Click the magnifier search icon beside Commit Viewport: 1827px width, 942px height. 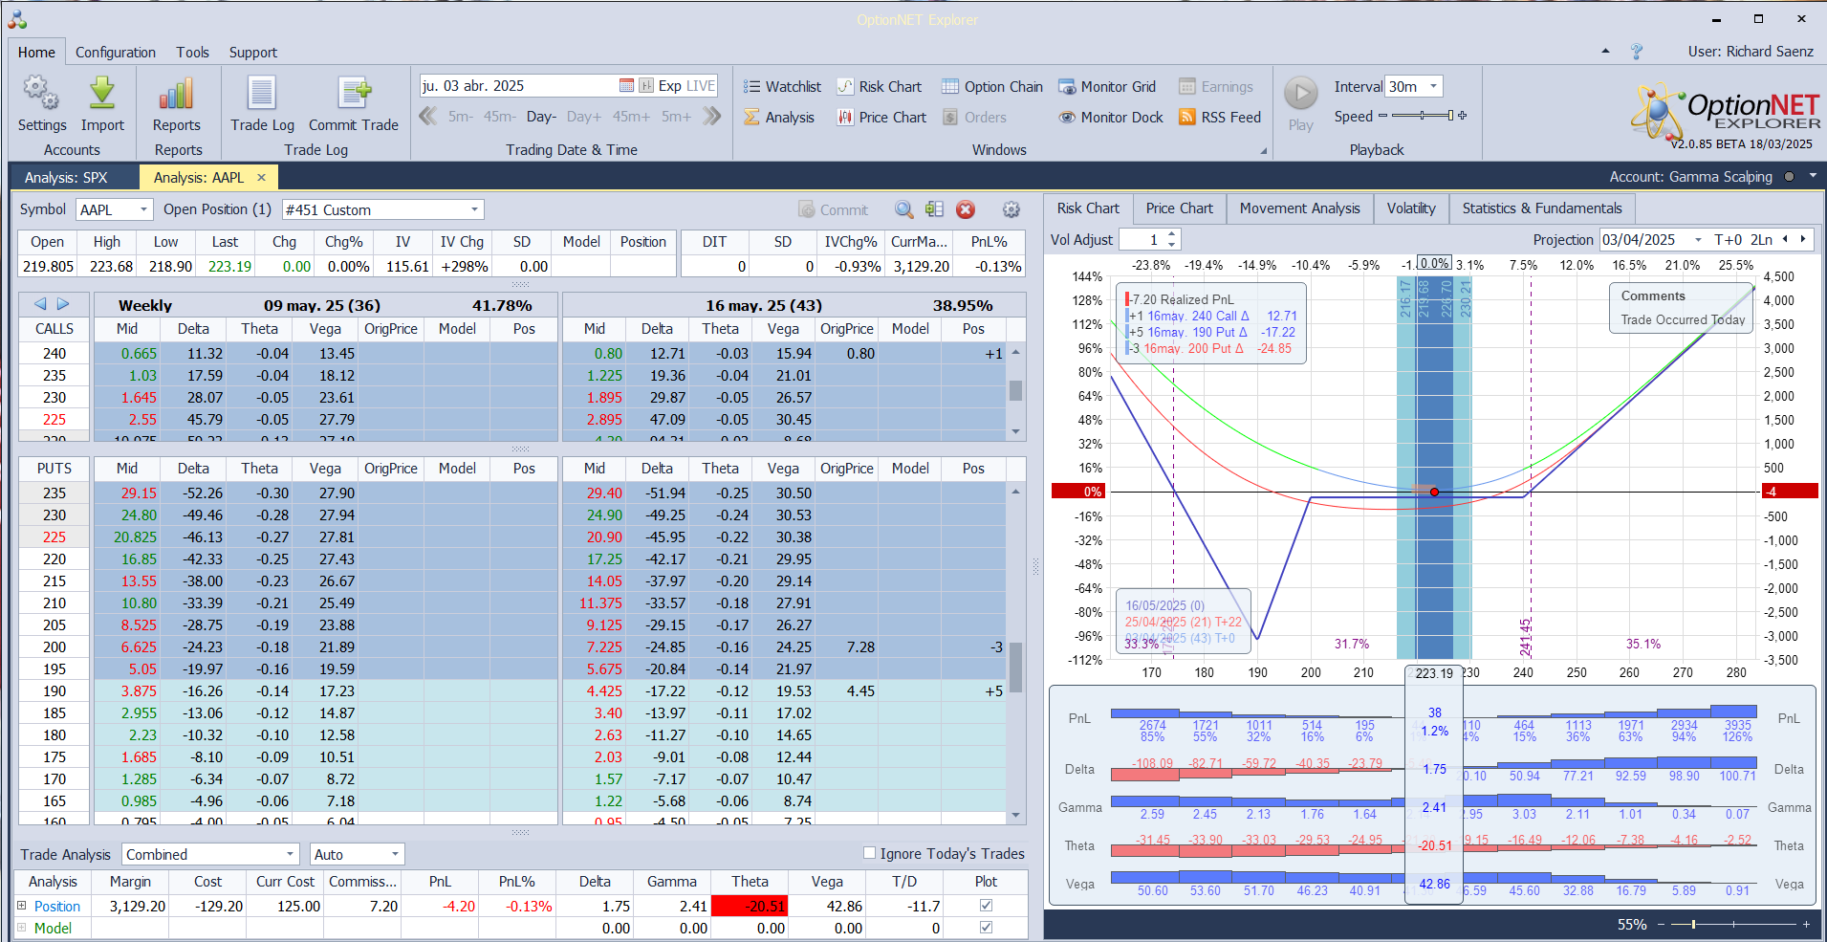click(x=903, y=209)
